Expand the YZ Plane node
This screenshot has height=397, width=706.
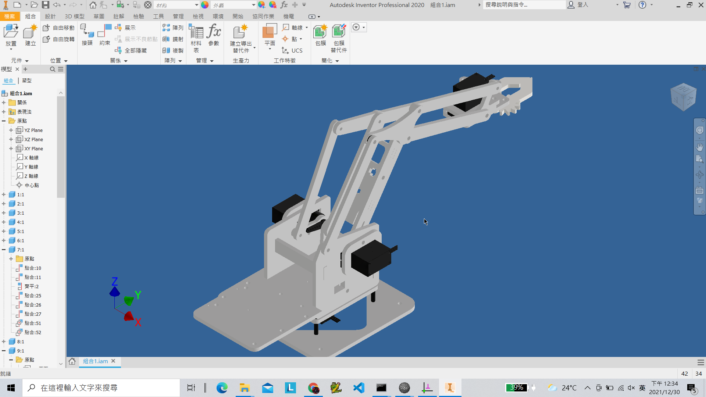click(x=11, y=130)
